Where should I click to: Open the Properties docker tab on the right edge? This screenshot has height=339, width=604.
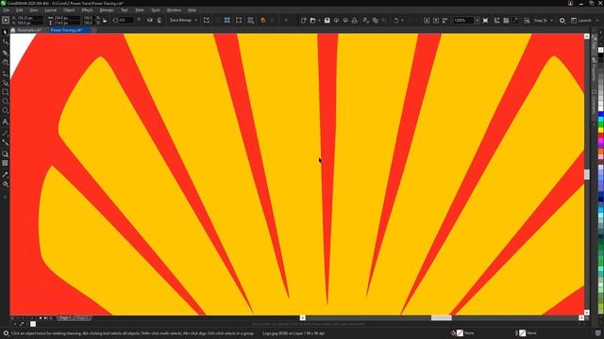(595, 69)
